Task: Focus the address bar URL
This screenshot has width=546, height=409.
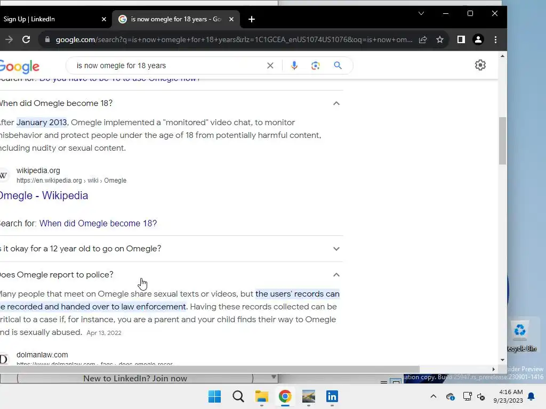Action: pyautogui.click(x=234, y=39)
